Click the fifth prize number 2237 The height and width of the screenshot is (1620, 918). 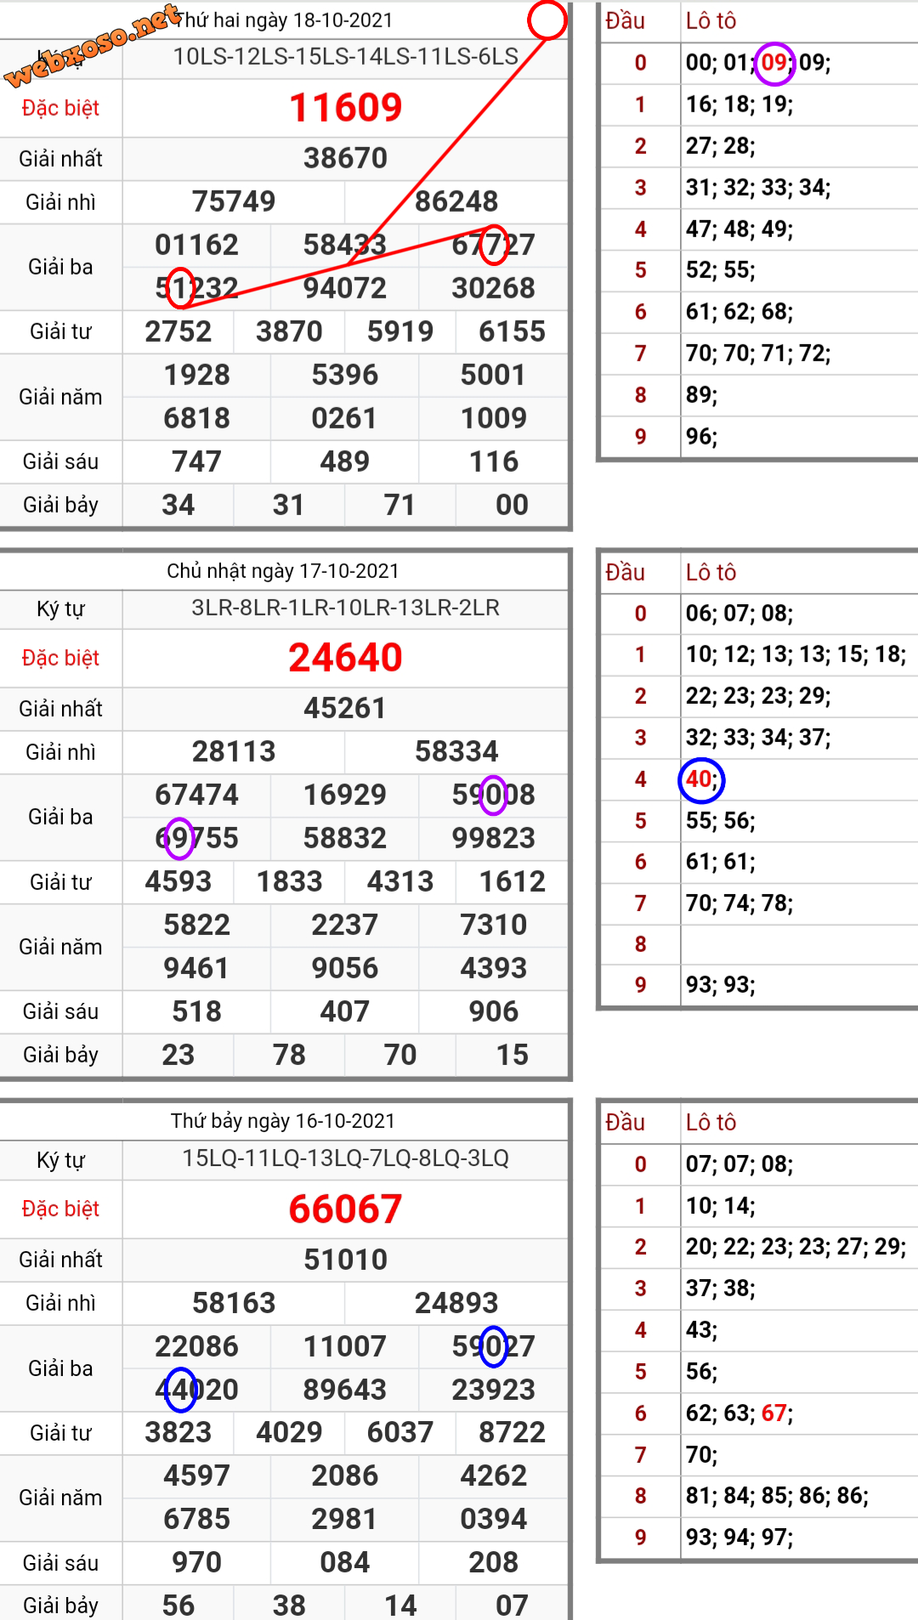[345, 925]
